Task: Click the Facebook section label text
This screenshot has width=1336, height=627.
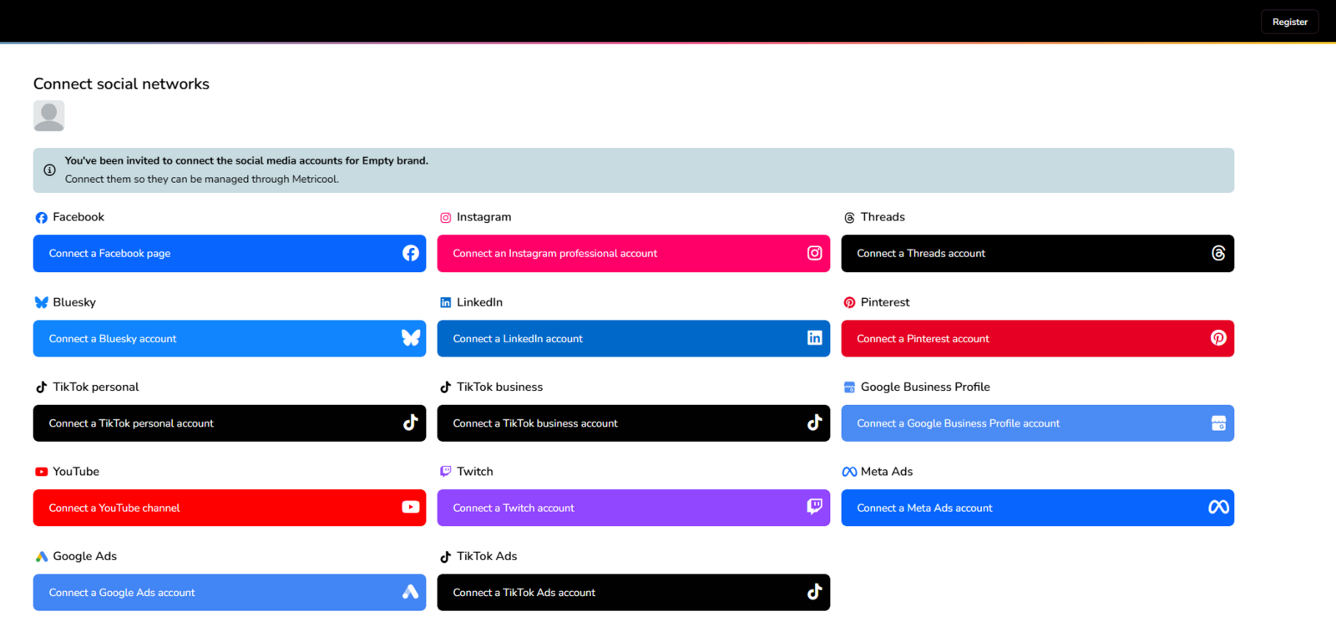Action: [78, 217]
